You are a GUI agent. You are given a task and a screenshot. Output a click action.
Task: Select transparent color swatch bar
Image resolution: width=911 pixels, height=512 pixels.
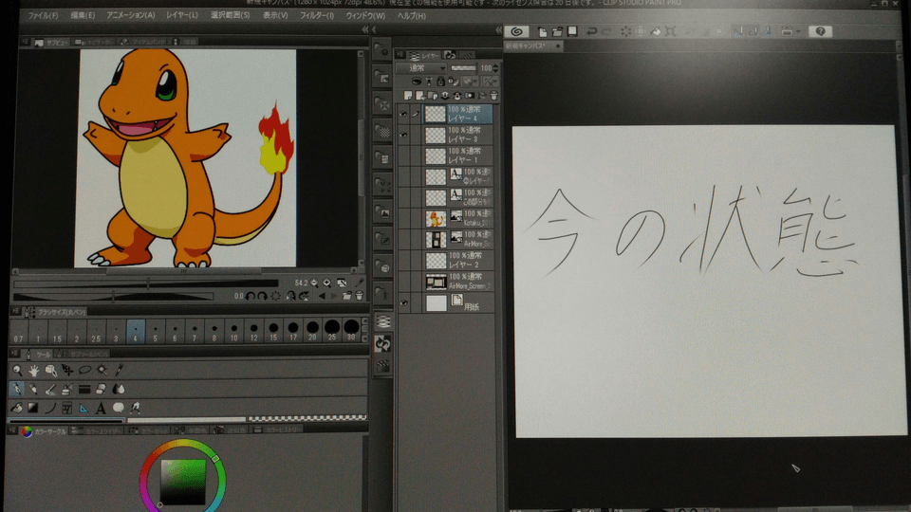(x=307, y=418)
